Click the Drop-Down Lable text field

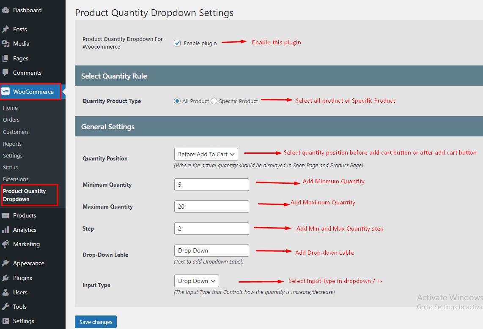[211, 250]
